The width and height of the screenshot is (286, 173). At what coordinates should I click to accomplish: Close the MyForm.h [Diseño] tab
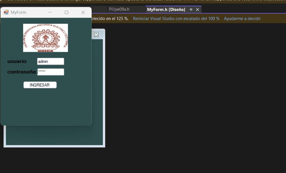(x=197, y=10)
